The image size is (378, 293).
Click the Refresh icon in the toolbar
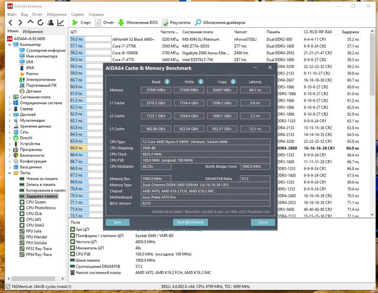pos(40,22)
